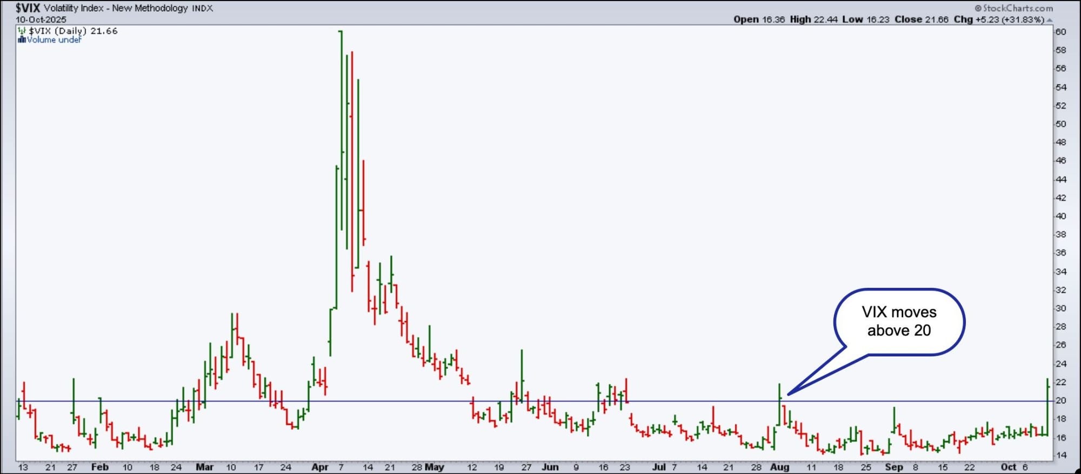Click the "26" price axis label
This screenshot has width=1081, height=474.
[x=1061, y=345]
